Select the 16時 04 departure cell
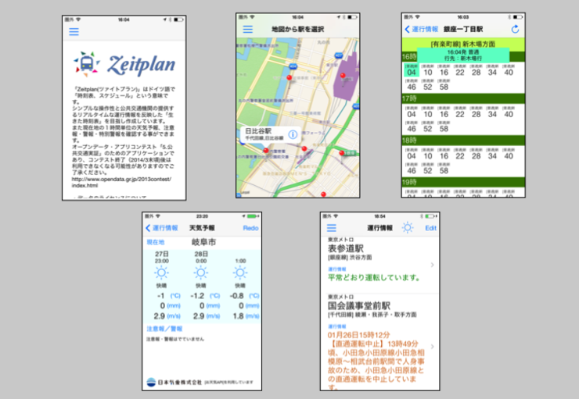The height and width of the screenshot is (399, 579). [x=412, y=70]
